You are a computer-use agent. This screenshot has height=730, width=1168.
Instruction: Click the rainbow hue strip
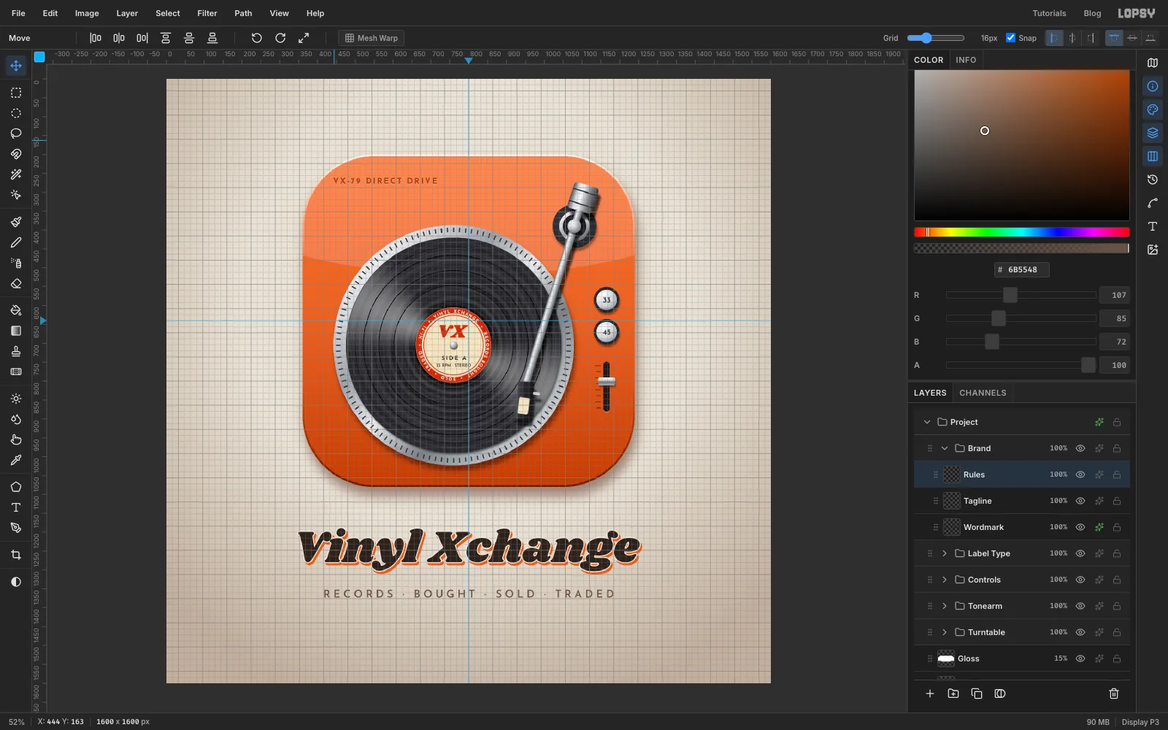point(1022,232)
